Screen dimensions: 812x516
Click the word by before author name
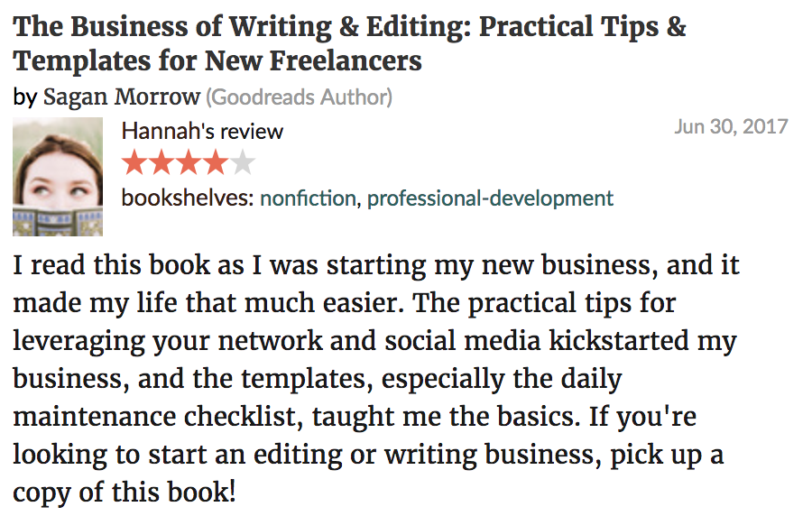25,97
